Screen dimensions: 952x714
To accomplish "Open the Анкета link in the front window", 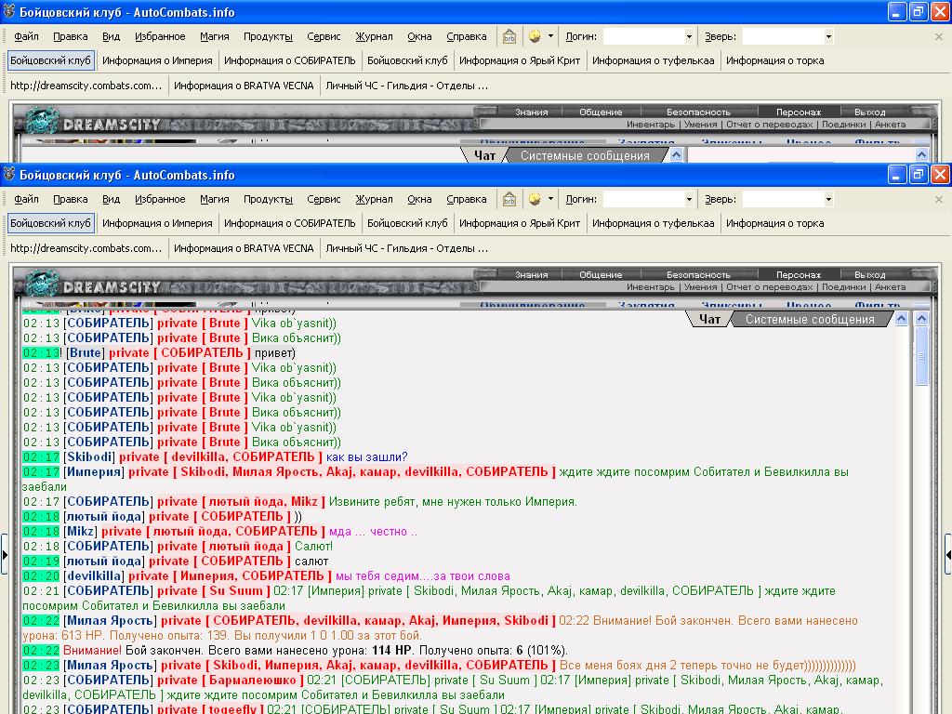I will click(x=890, y=287).
